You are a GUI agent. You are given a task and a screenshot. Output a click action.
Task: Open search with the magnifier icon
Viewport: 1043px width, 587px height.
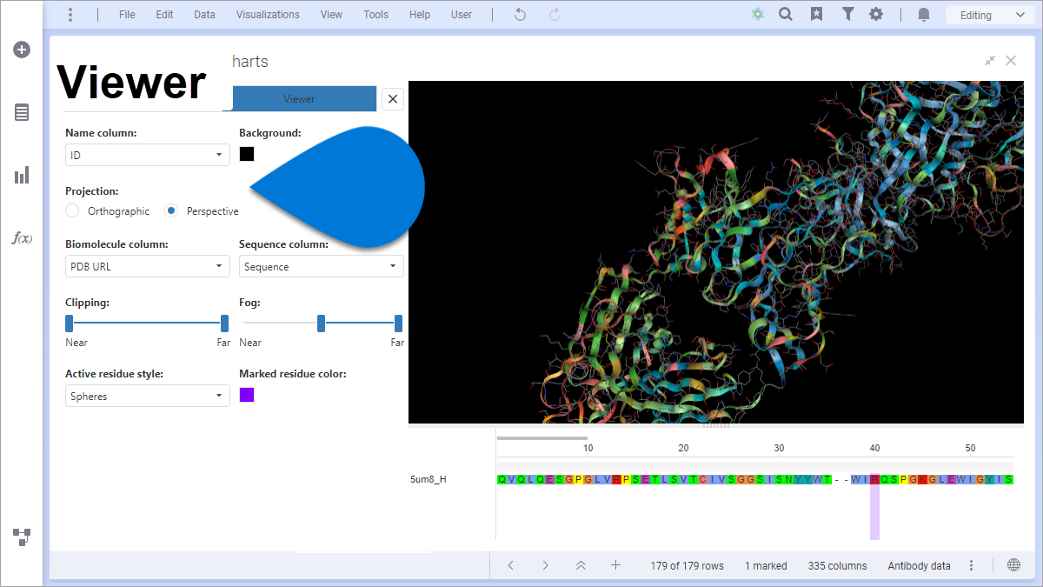pyautogui.click(x=786, y=14)
